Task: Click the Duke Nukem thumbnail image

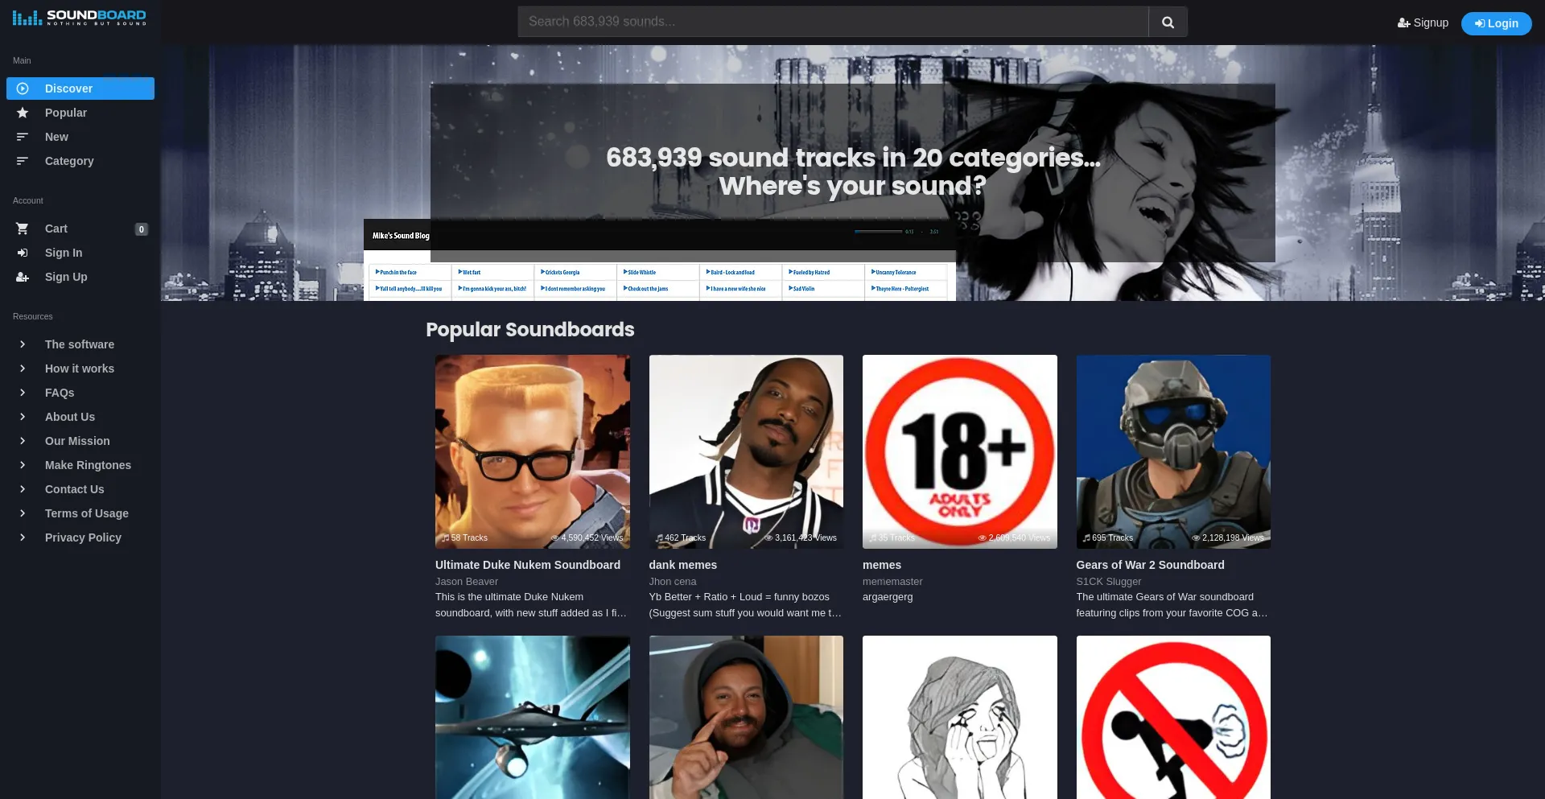Action: tap(533, 451)
